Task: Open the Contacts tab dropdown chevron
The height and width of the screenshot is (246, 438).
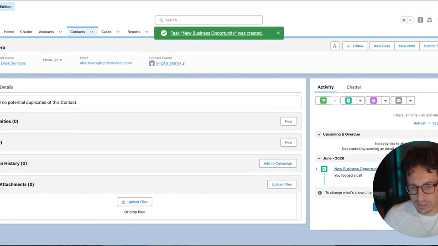Action: 92,32
